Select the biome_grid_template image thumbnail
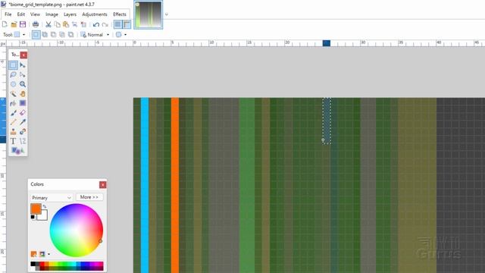Viewport: 485px width, 273px height. tap(149, 15)
